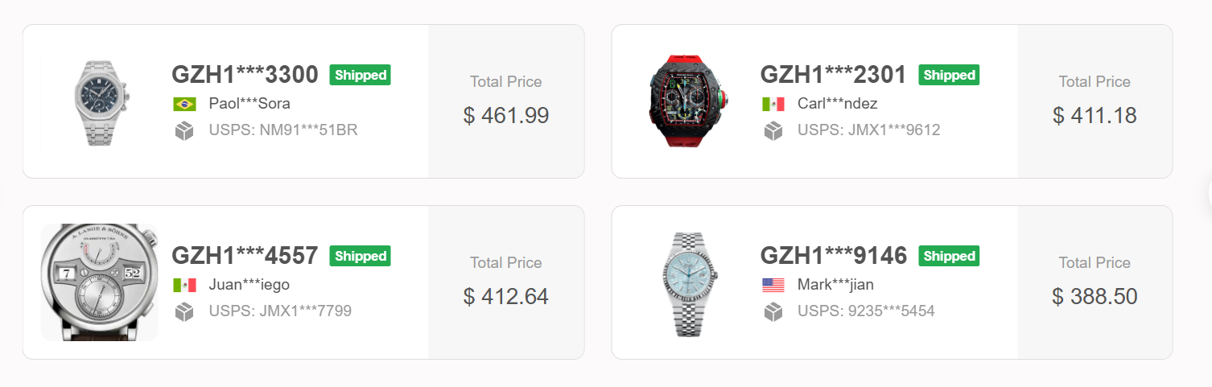Viewport: 1212px width, 387px height.
Task: Open the silver blue-dial chronograph watch image
Action: [99, 102]
